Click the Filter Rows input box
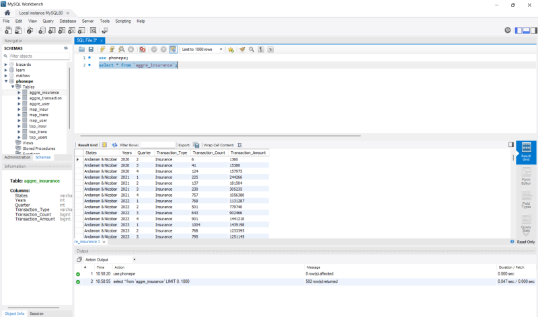 point(157,145)
